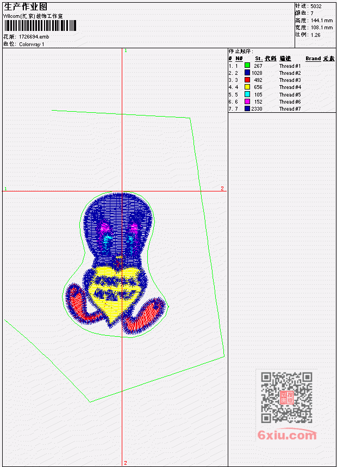The width and height of the screenshot is (337, 467).
Task: Click the dark blue swatch for Thread #2
Action: [x=247, y=72]
